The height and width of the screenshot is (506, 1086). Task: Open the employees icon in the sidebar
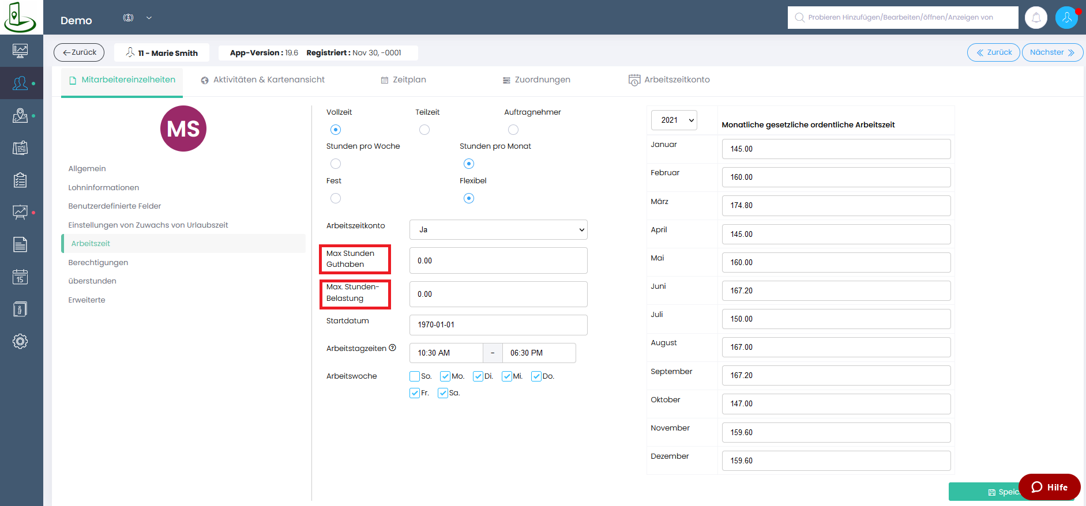pos(20,84)
